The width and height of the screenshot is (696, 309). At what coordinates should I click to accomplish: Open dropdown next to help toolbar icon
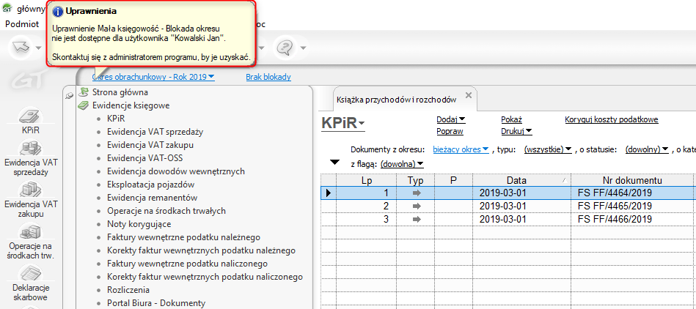click(x=303, y=48)
